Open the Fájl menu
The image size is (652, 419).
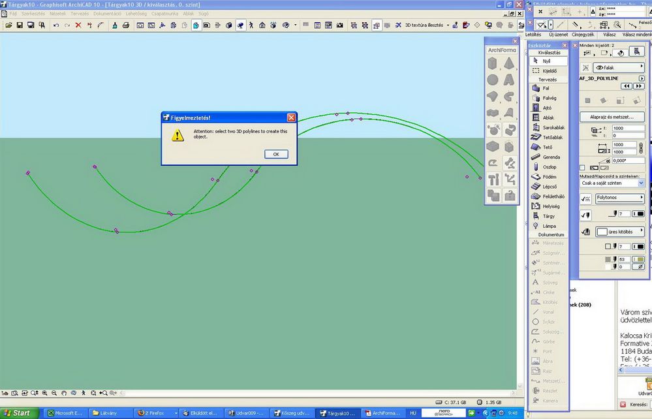click(13, 14)
